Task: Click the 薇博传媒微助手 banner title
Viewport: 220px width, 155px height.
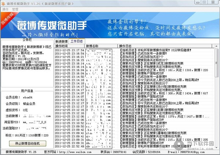Action: click(52, 25)
